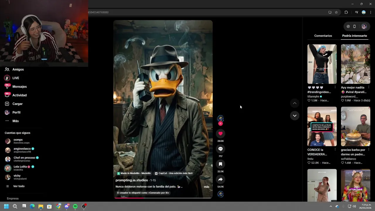Open the creator avatar above the like button
Screen dimensions: 375x211
[220, 118]
